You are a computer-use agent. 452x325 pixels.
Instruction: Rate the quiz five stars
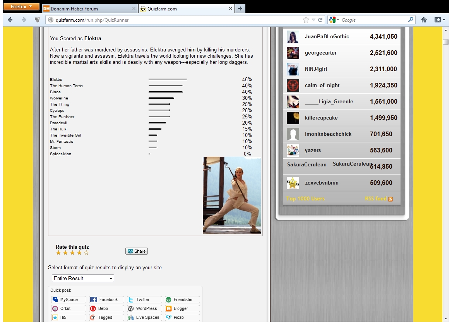coord(86,253)
